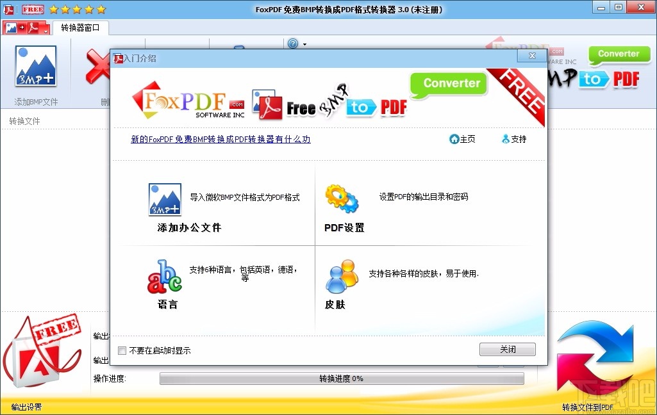Screen dimensions: 657x415
Task: Click the red X delete icon in toolbar
Action: [97, 66]
